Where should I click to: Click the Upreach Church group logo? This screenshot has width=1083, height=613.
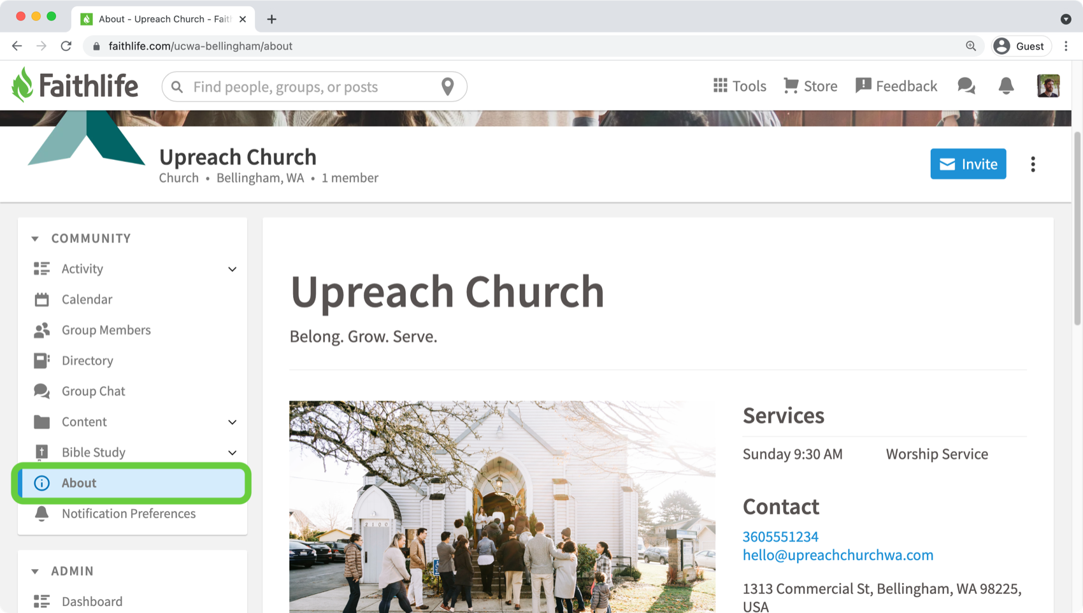point(87,138)
